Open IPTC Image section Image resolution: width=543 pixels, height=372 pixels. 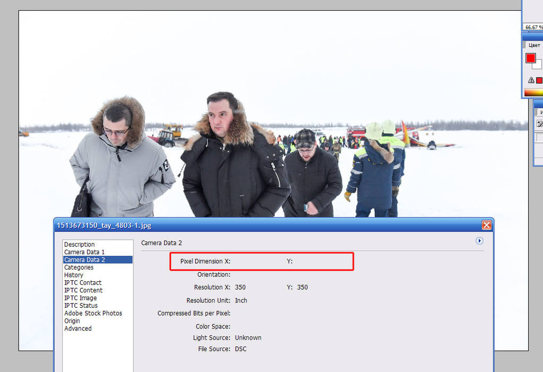click(81, 298)
